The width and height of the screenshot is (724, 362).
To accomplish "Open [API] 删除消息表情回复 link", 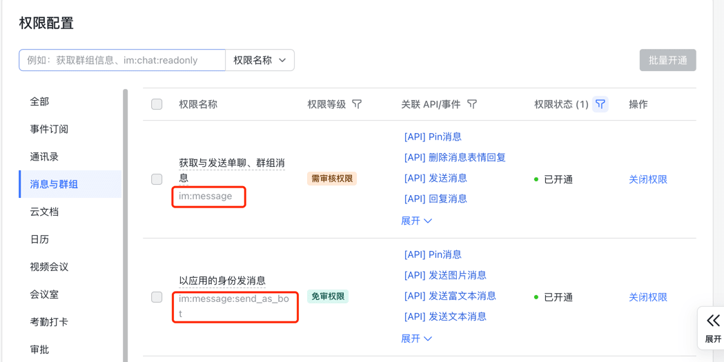I will tap(455, 157).
